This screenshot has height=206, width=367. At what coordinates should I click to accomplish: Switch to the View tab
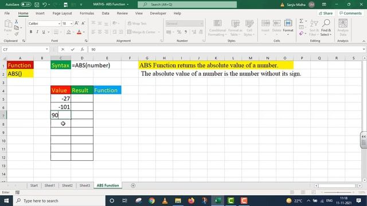click(139, 13)
